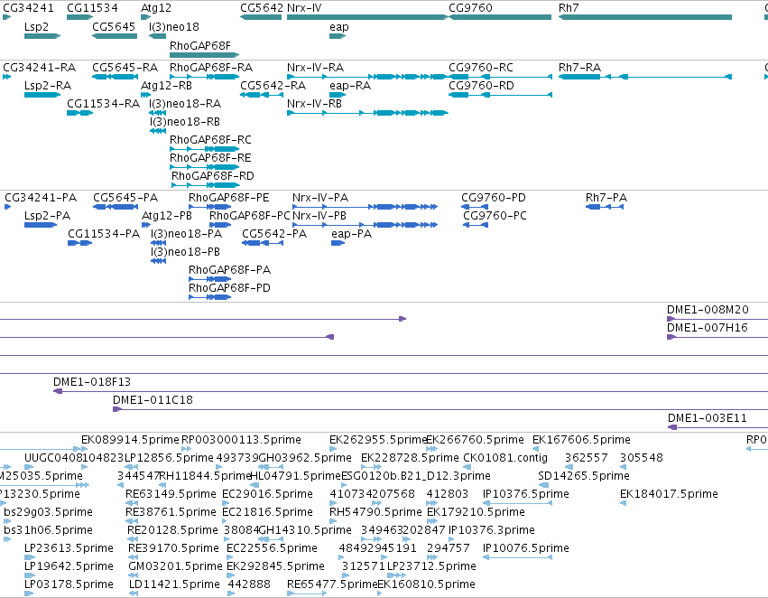Click the SD14265.5prime EST label
768x598 pixels.
point(584,476)
